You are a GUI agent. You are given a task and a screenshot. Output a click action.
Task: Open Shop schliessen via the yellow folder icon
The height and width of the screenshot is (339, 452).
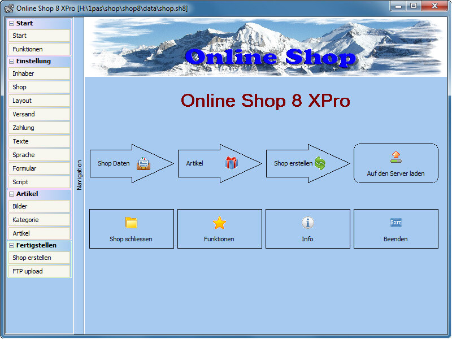131,223
